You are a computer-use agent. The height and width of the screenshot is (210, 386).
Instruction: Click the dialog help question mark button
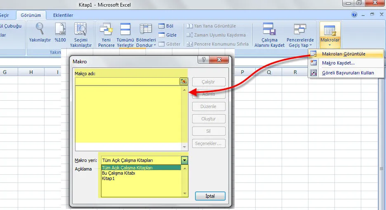click(x=203, y=60)
